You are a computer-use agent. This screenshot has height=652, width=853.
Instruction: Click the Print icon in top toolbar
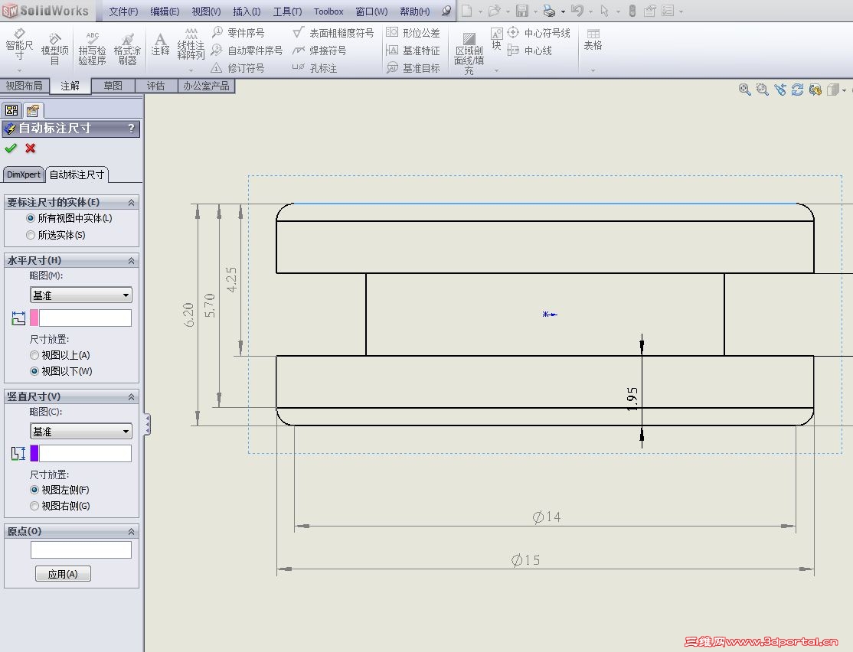tap(550, 11)
